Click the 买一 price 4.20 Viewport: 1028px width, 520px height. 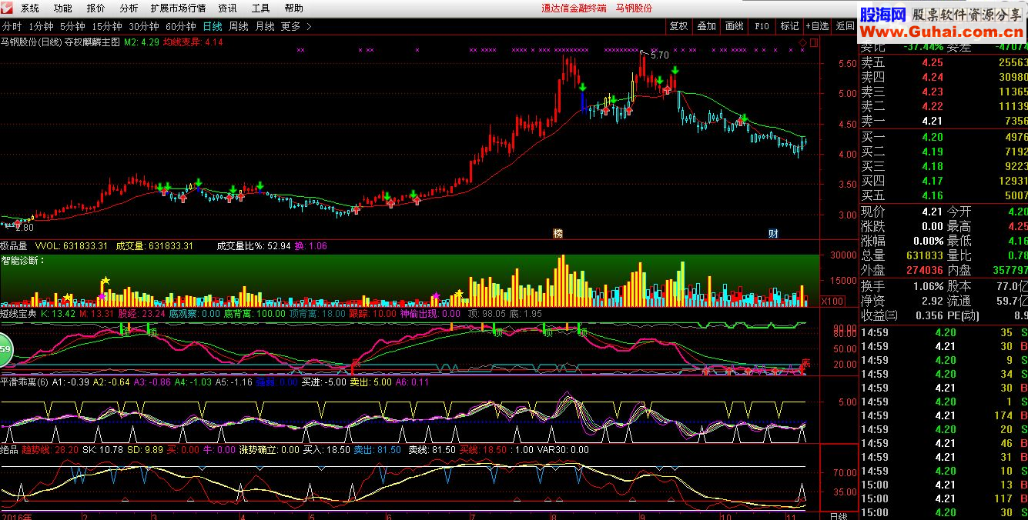pos(932,138)
